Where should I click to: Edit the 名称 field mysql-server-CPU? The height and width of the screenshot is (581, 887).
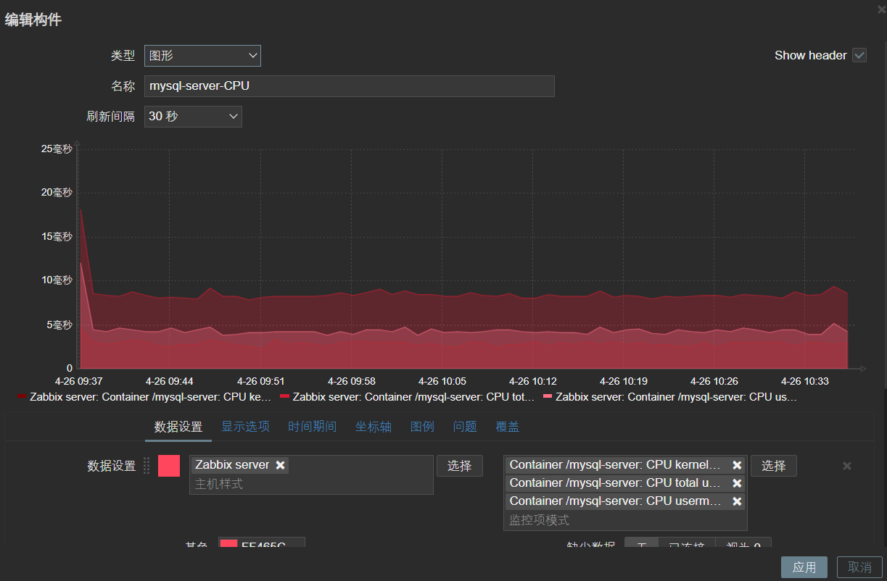[x=349, y=86]
